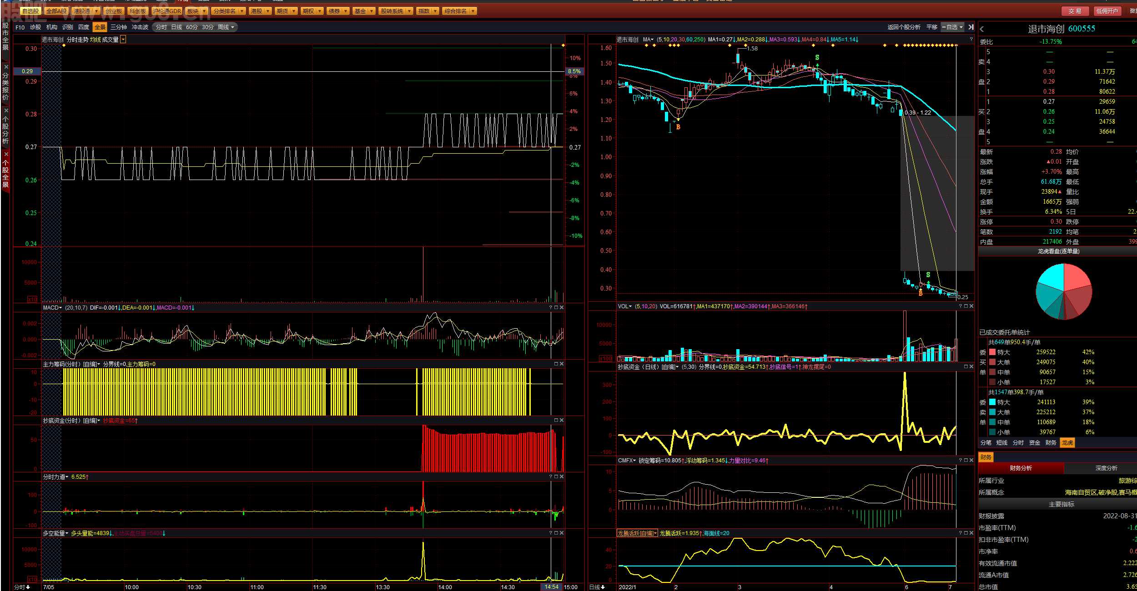Open the intraday chart options dropdown beside 成交量
Image resolution: width=1137 pixels, height=591 pixels.
[123, 40]
